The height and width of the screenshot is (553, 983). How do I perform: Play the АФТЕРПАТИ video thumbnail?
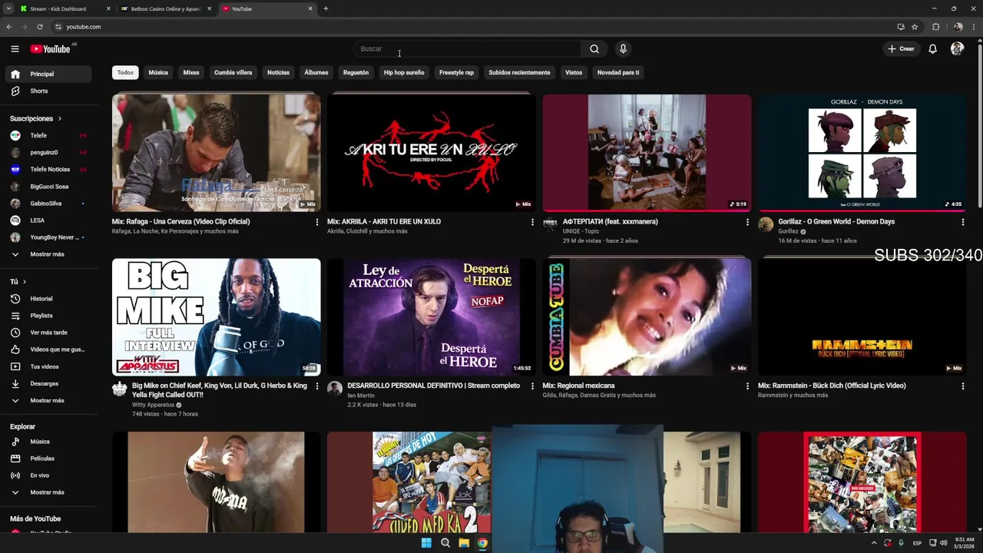(647, 153)
